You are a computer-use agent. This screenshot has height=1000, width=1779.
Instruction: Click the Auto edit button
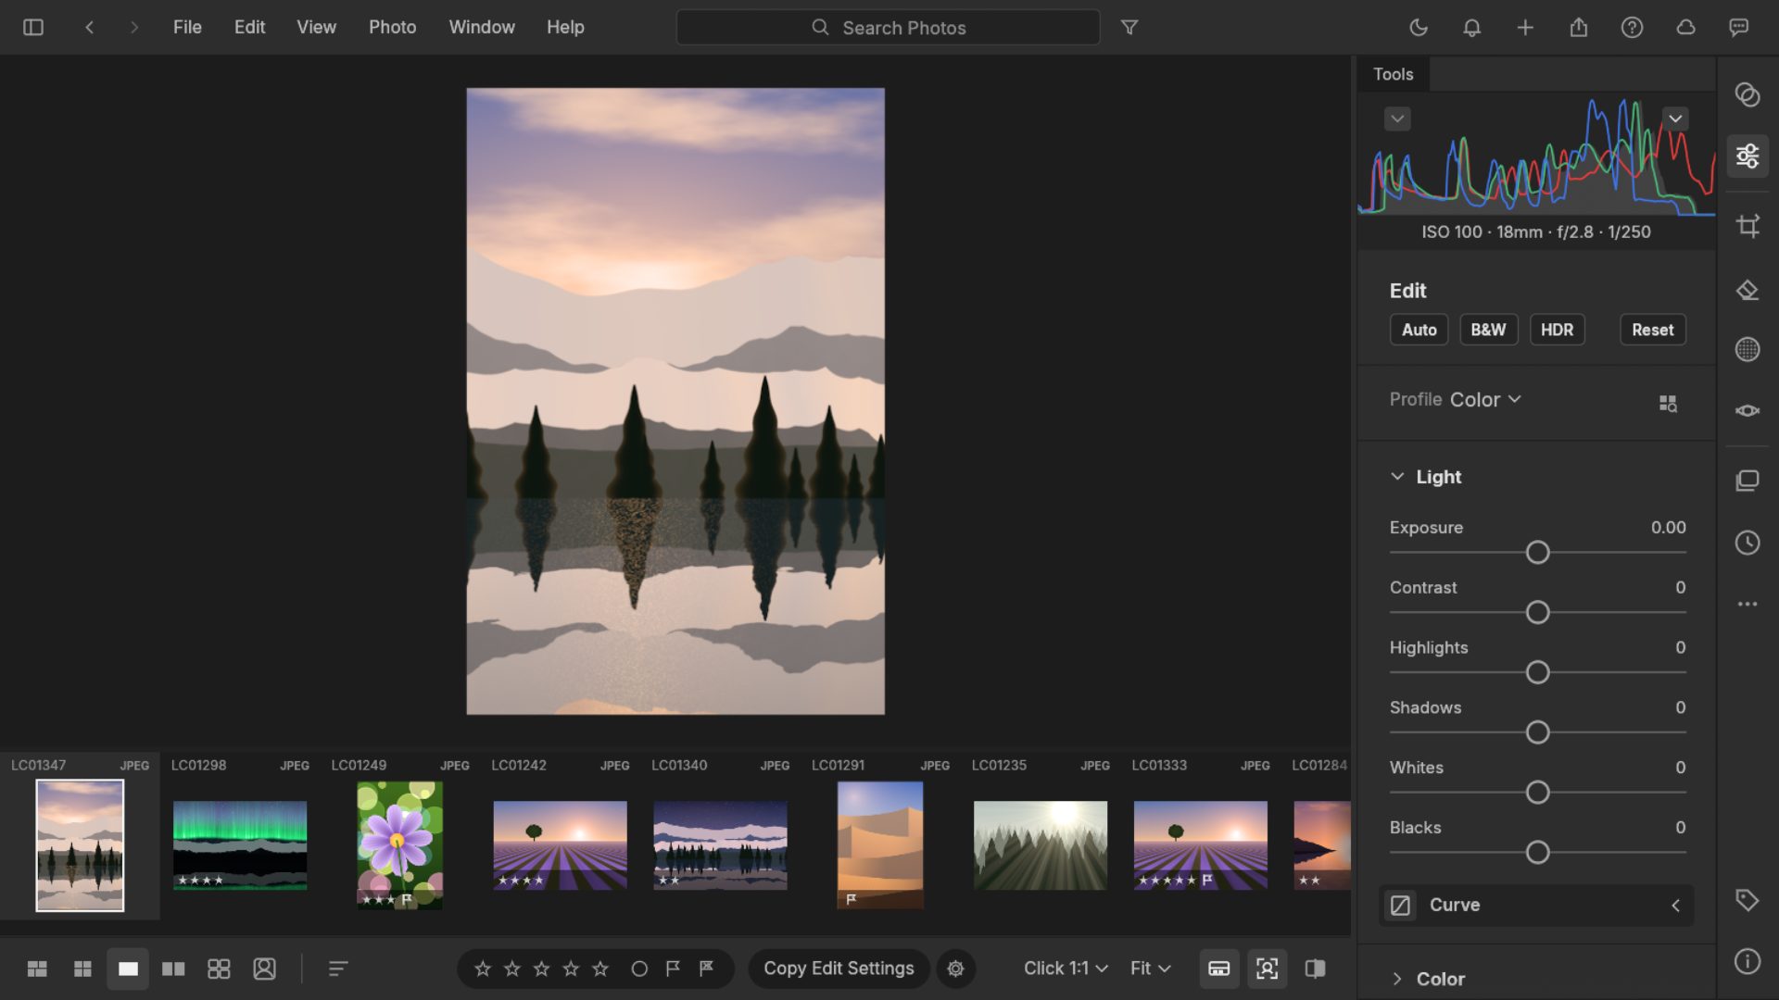pyautogui.click(x=1419, y=330)
